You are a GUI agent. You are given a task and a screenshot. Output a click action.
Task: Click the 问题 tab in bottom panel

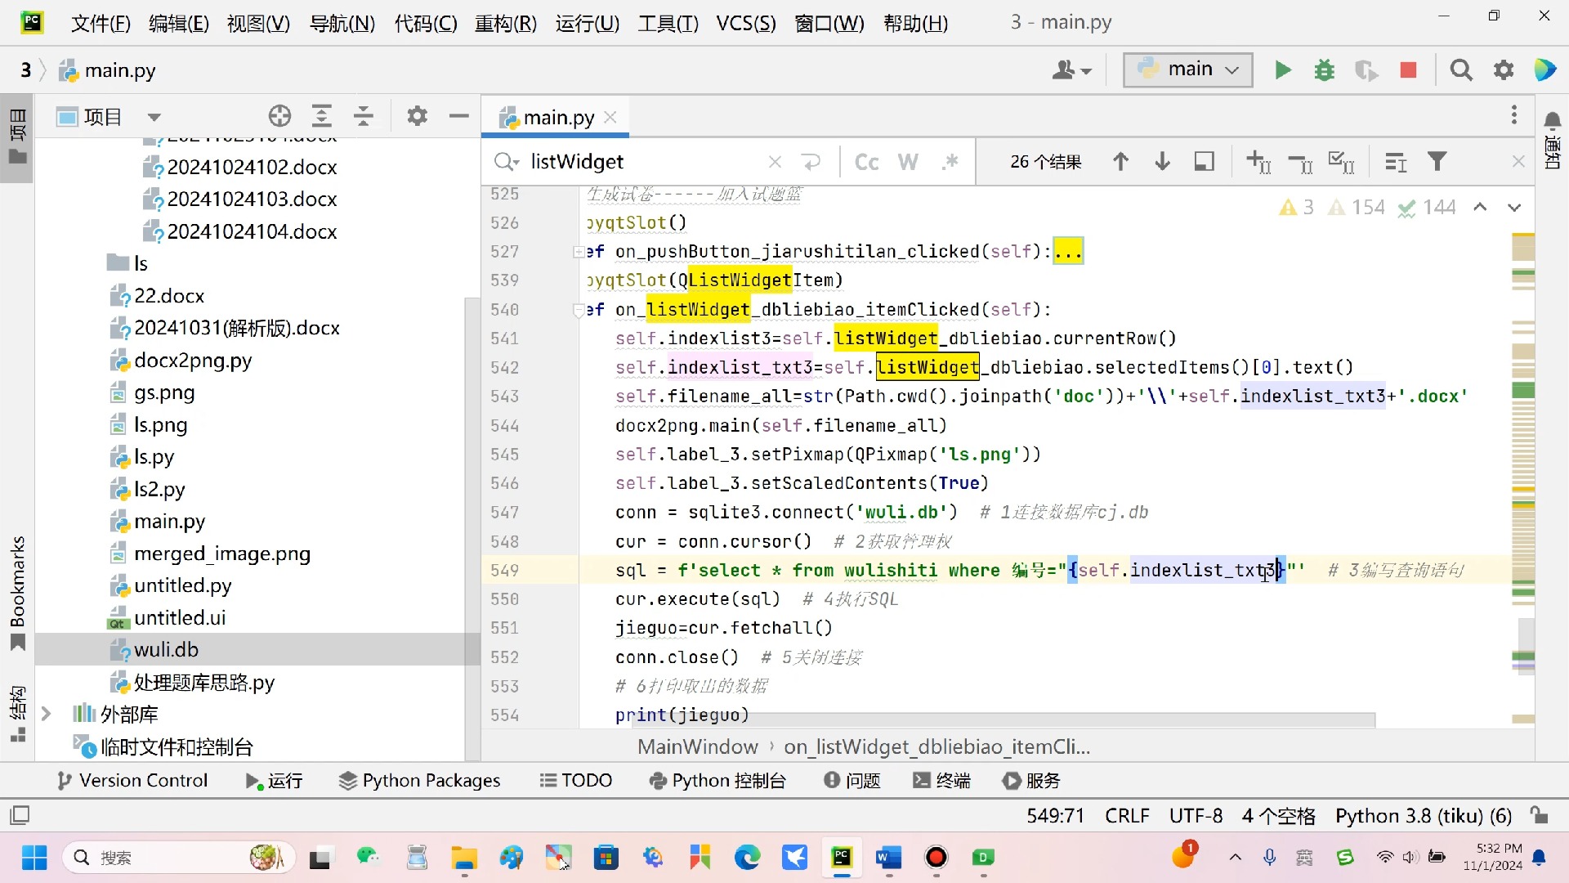tap(852, 781)
